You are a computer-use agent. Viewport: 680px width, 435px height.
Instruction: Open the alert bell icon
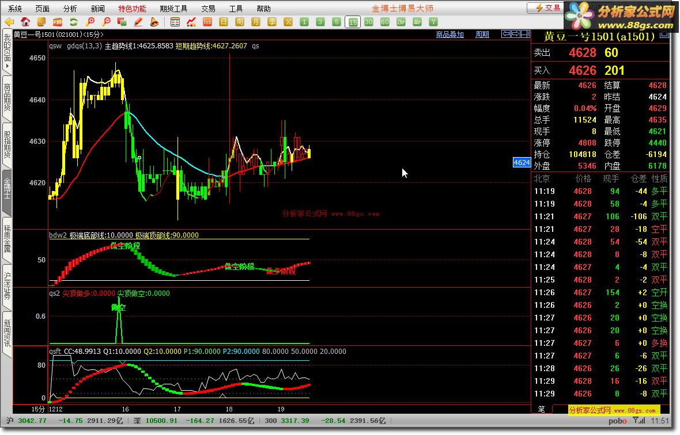[x=154, y=22]
